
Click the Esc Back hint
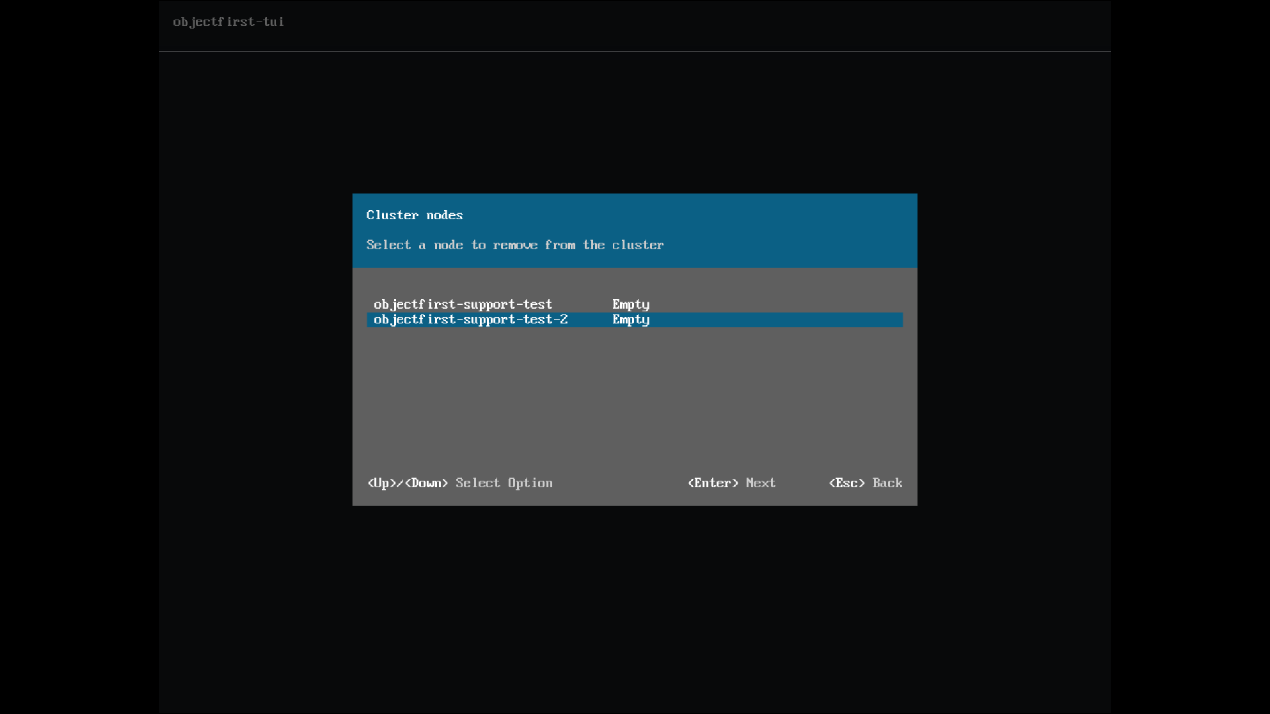click(x=865, y=483)
